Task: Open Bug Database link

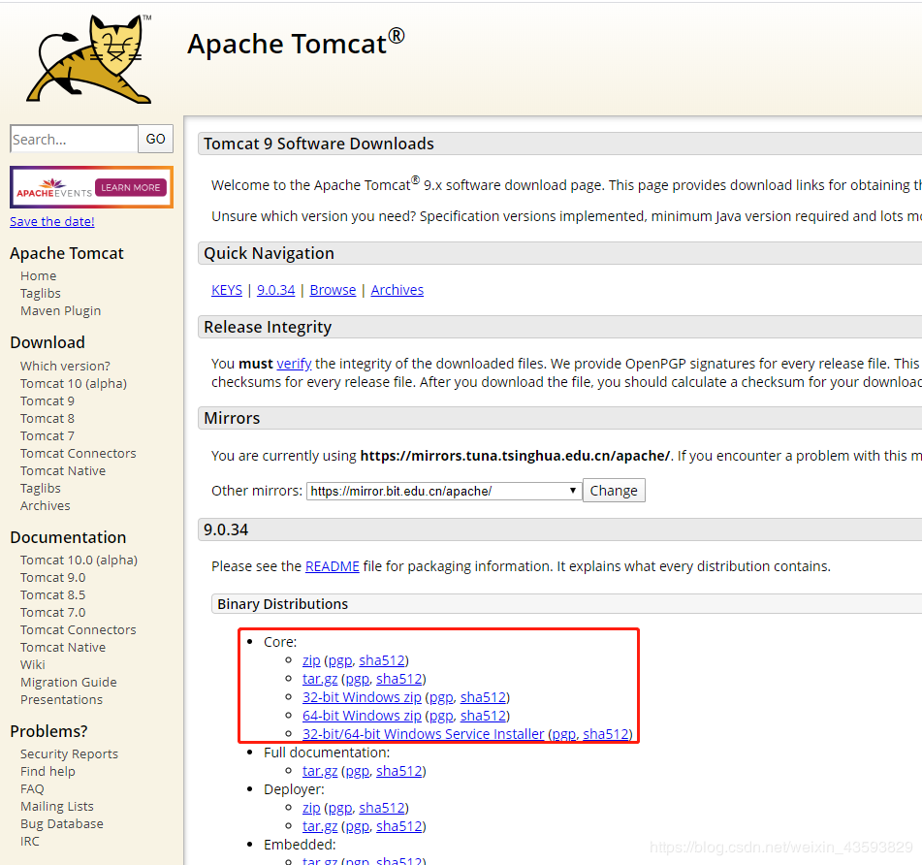Action: click(62, 824)
